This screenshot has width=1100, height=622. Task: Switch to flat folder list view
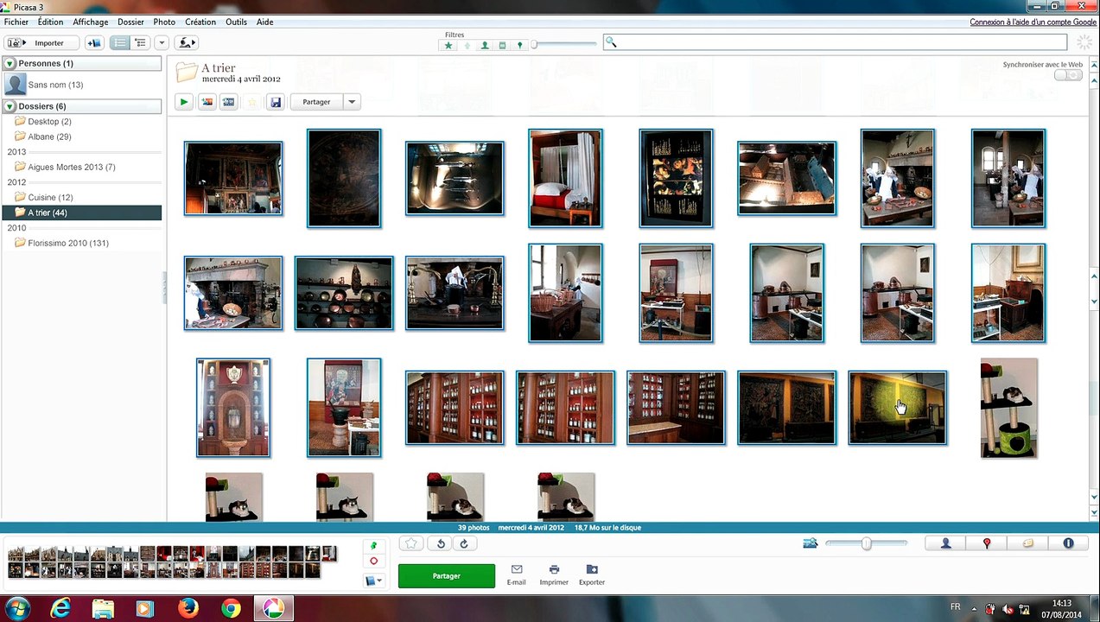click(x=120, y=42)
